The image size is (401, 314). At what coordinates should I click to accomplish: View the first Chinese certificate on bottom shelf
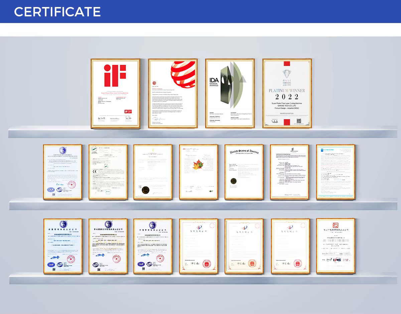[63, 247]
